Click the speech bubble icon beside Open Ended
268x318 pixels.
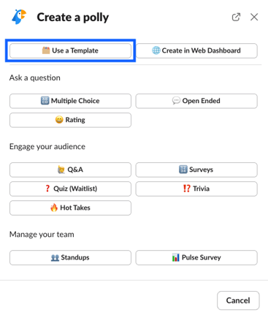(x=176, y=101)
